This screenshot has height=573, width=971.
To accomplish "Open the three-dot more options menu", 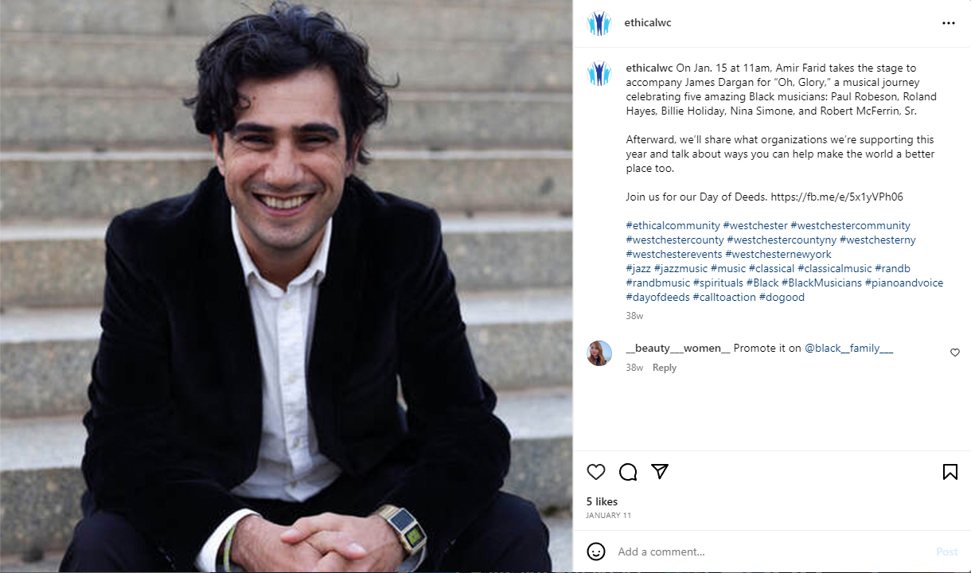I will 948,23.
